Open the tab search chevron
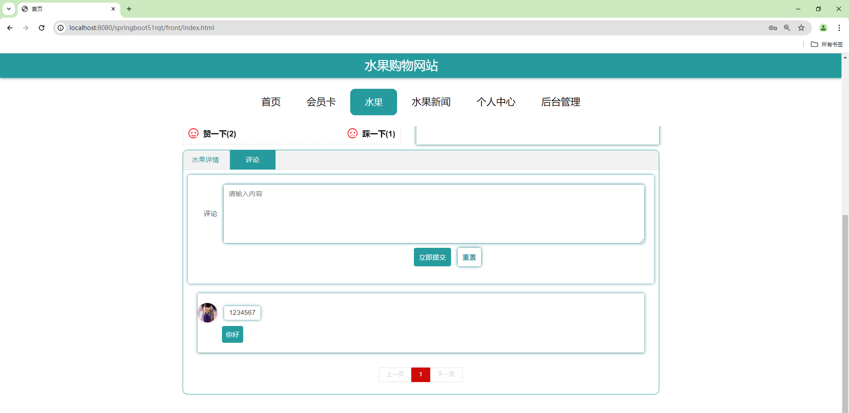Viewport: 849px width, 413px height. tap(8, 9)
